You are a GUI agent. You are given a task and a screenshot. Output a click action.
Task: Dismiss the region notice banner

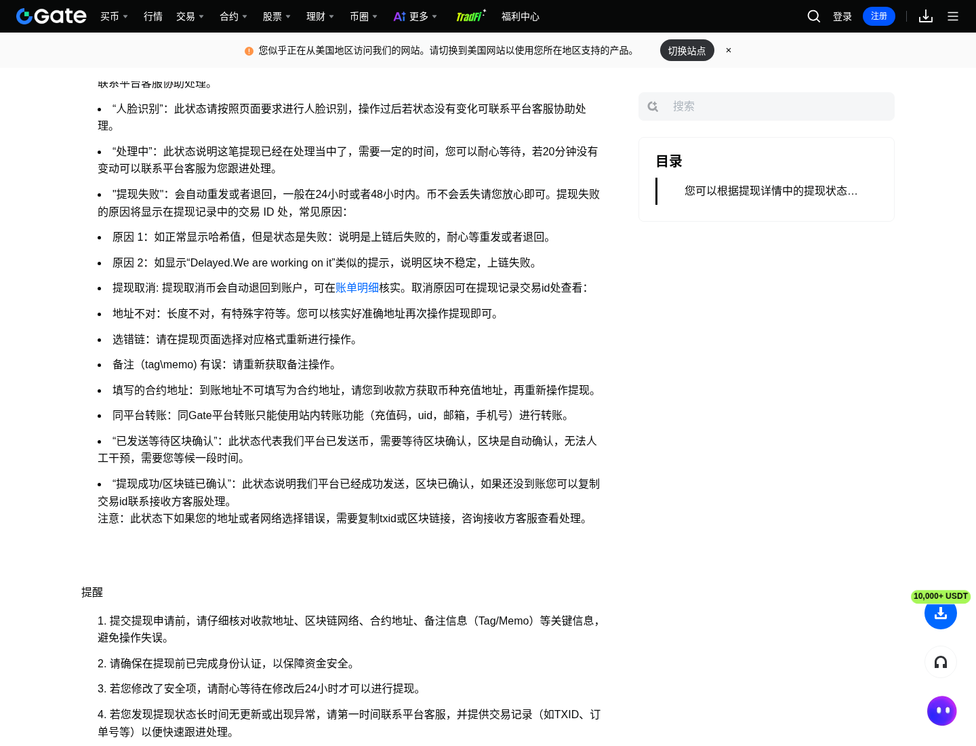[x=729, y=50]
